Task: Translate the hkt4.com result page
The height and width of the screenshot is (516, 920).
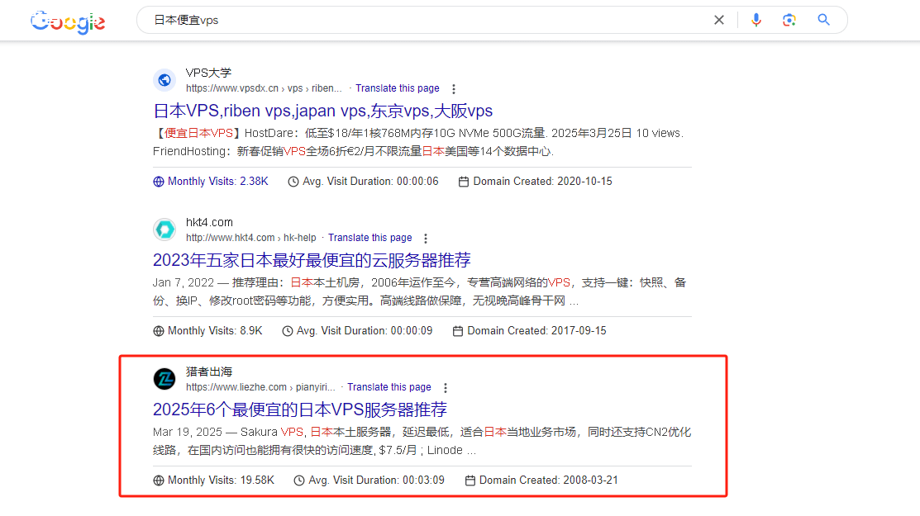Action: [369, 238]
